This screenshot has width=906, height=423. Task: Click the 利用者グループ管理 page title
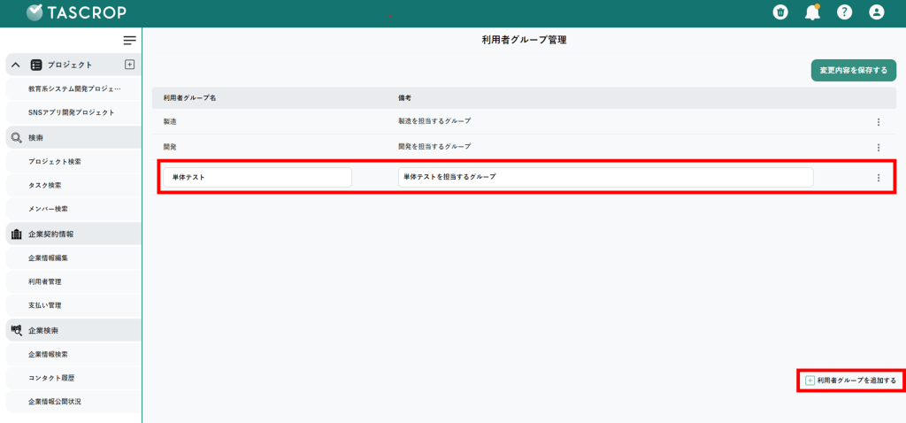click(524, 40)
